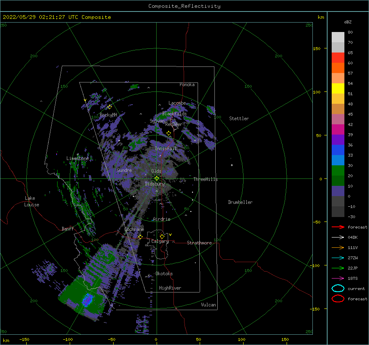Select the orange 111V arrow icon

338,247
